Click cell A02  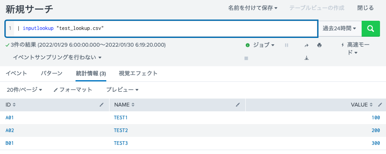pos(10,130)
